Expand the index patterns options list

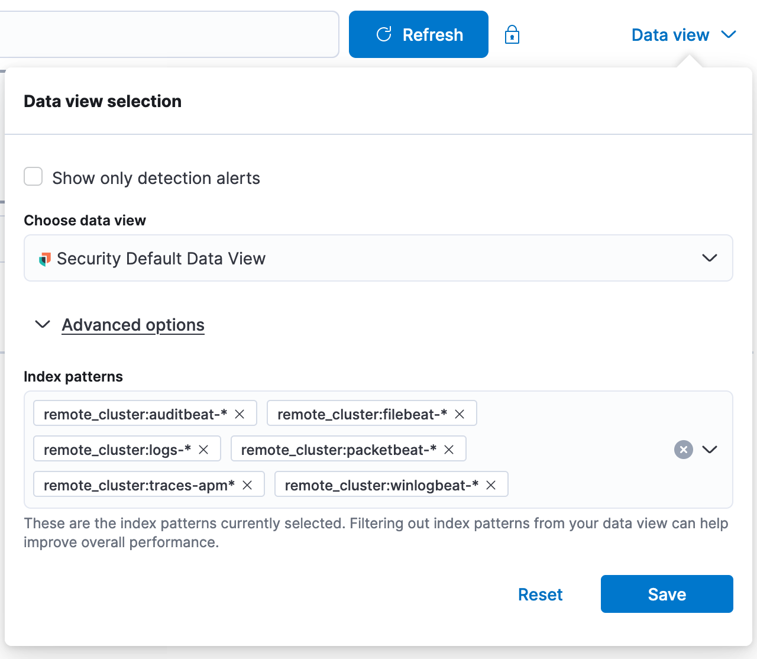[x=710, y=450]
